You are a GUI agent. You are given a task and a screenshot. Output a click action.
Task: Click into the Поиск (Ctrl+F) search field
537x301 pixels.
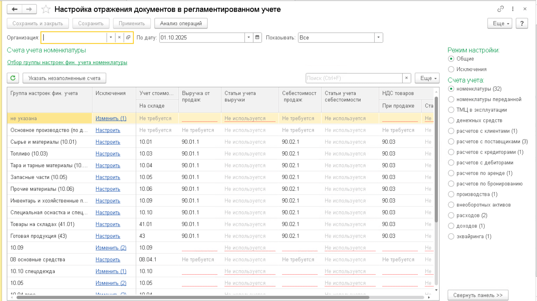(354, 78)
